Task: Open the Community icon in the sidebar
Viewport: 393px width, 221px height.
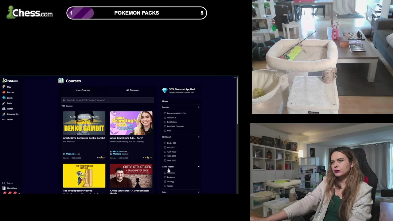Action: (x=4, y=114)
